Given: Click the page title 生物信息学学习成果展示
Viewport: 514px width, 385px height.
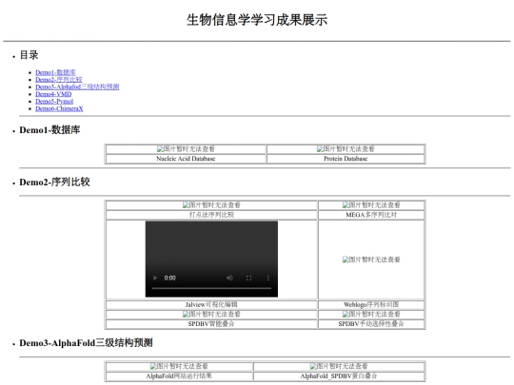Looking at the screenshot, I should click(x=257, y=20).
